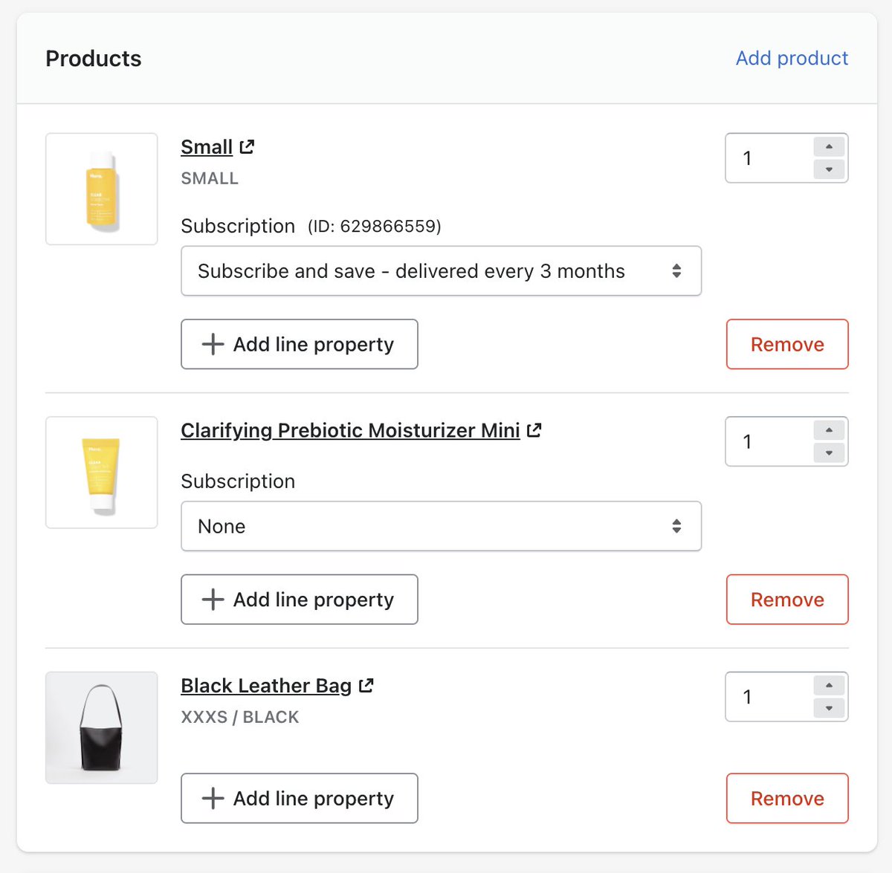Decrease quantity for Clarifying Prebiotic Moisturizer Mini
This screenshot has width=892, height=873.
829,452
